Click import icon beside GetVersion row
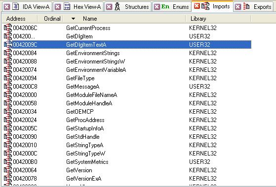 tap(8, 170)
